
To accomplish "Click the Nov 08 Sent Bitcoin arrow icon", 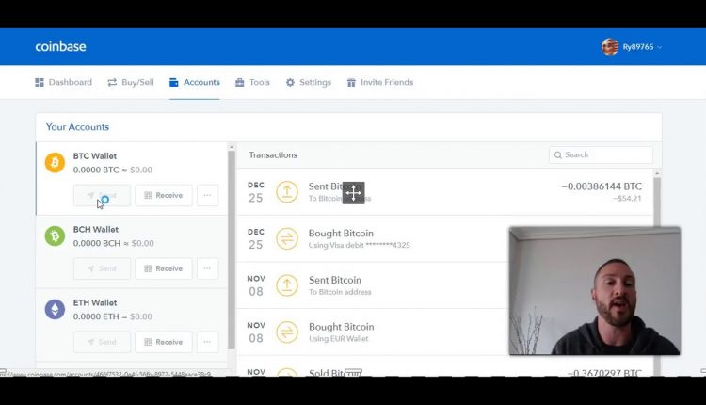I will tap(287, 285).
